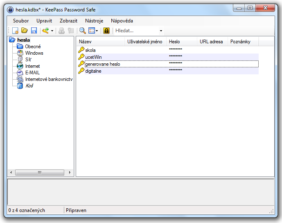Sort by the Heslo column header
This screenshot has width=282, height=223.
point(182,42)
